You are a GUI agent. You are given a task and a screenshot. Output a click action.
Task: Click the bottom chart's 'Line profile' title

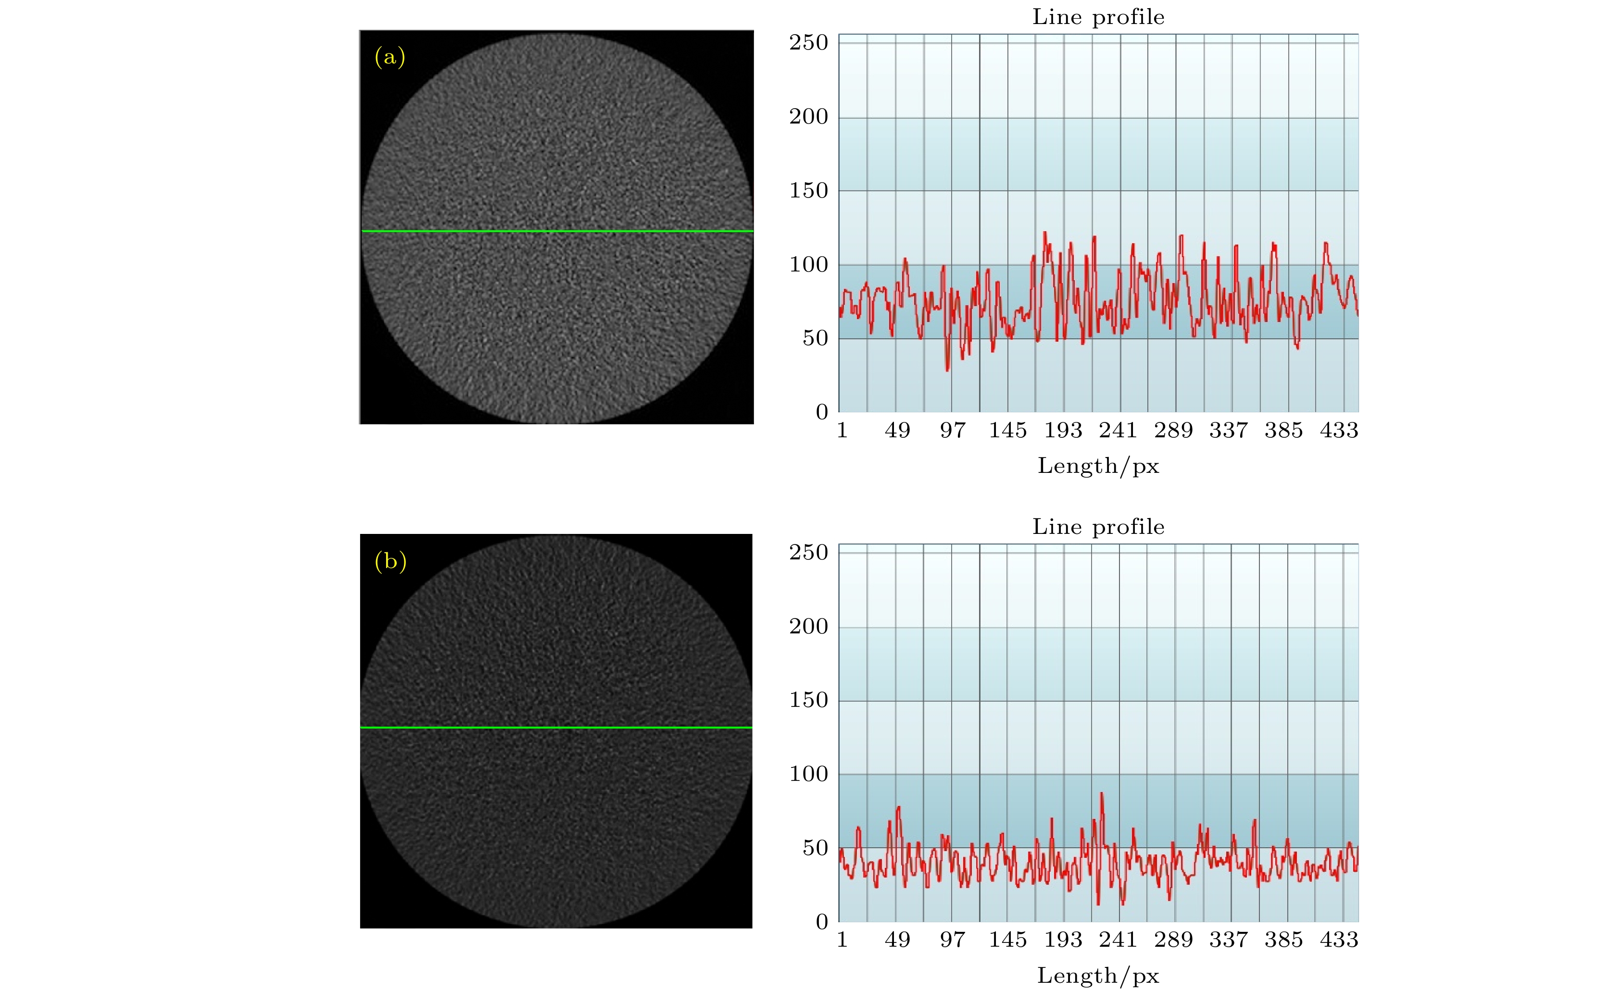tap(1098, 527)
